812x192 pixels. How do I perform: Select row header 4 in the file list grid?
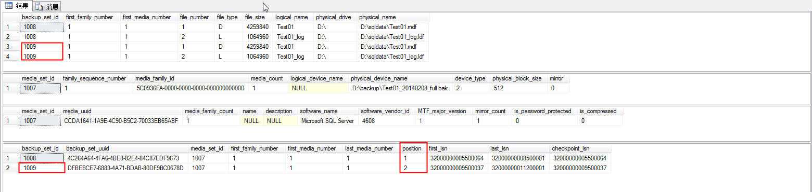point(11,56)
